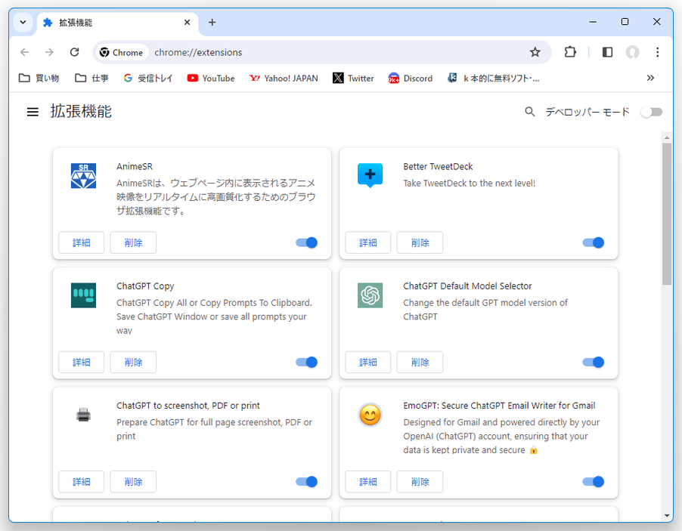Click the ChatGPT Default Model Selector title text
Screen dimensions: 682x531
point(467,286)
